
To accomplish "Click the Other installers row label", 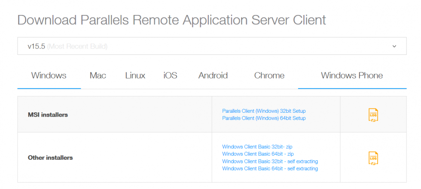I will 50,158.
